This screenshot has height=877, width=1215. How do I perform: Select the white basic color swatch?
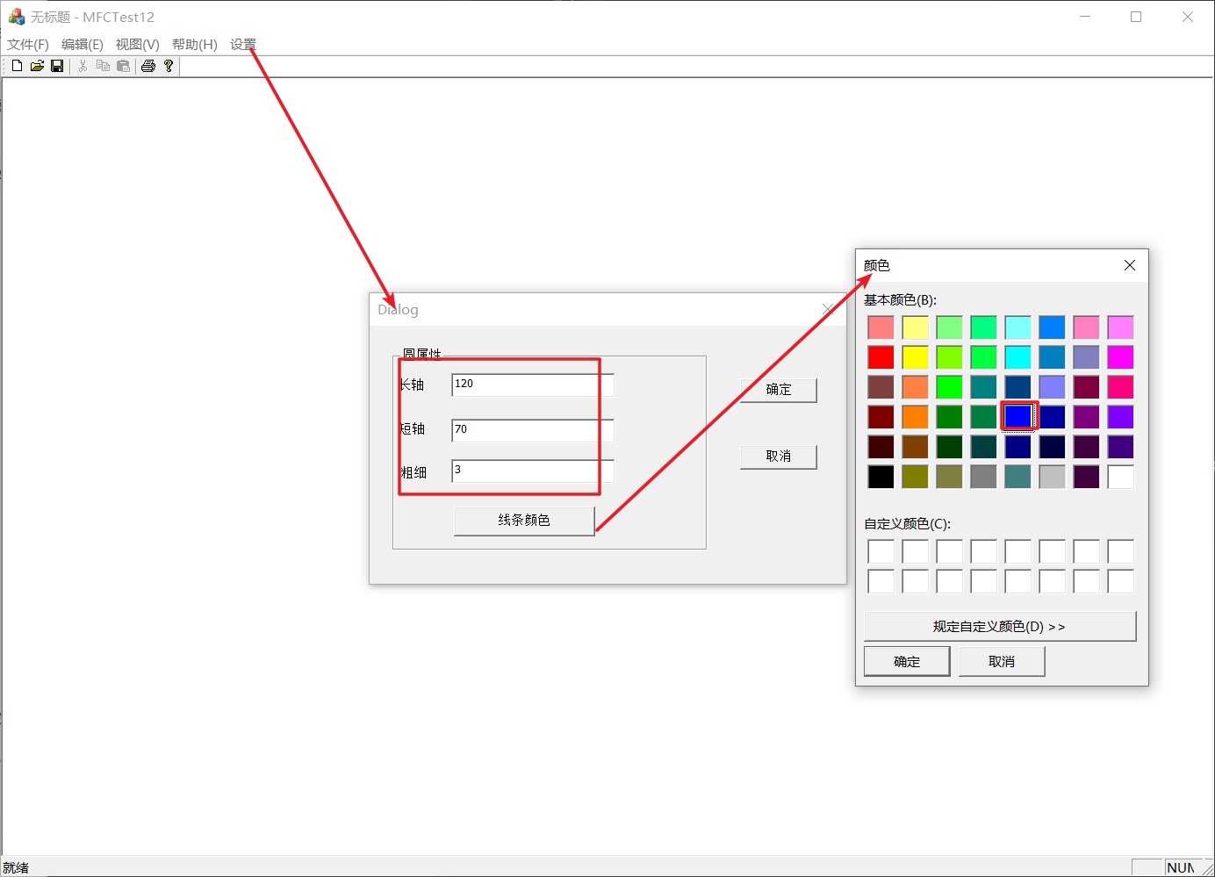[1121, 477]
